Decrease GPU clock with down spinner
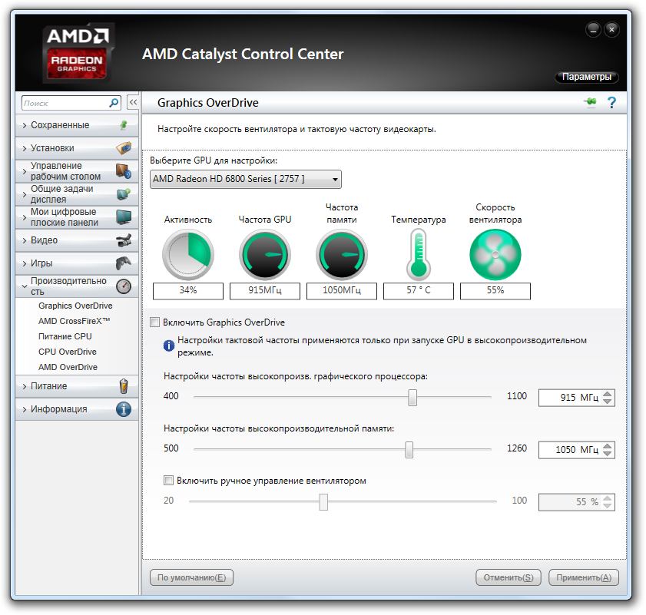 [608, 402]
